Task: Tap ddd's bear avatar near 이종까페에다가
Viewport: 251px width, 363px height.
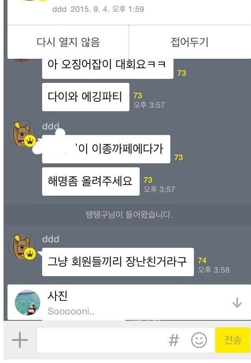Action: (x=22, y=134)
